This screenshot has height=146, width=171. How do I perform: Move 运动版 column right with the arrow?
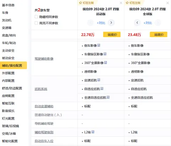[111, 22]
